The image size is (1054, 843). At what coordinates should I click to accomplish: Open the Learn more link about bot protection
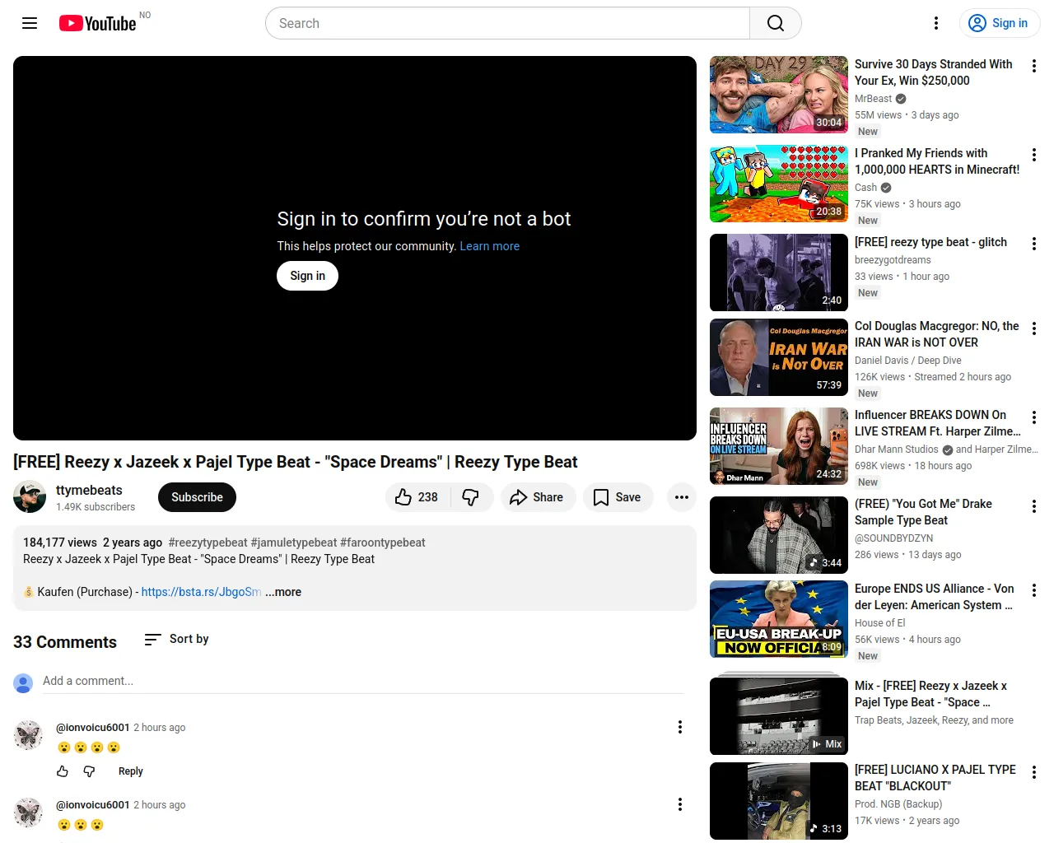coord(489,246)
